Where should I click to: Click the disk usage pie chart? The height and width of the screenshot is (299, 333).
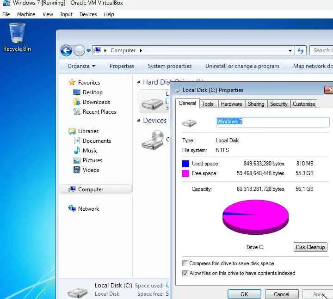click(255, 217)
